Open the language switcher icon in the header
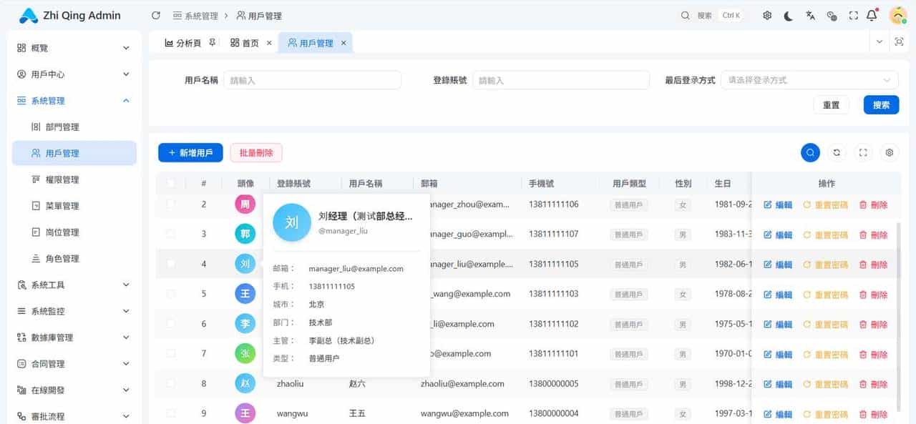Viewport: 916px width, 424px height. pos(809,14)
